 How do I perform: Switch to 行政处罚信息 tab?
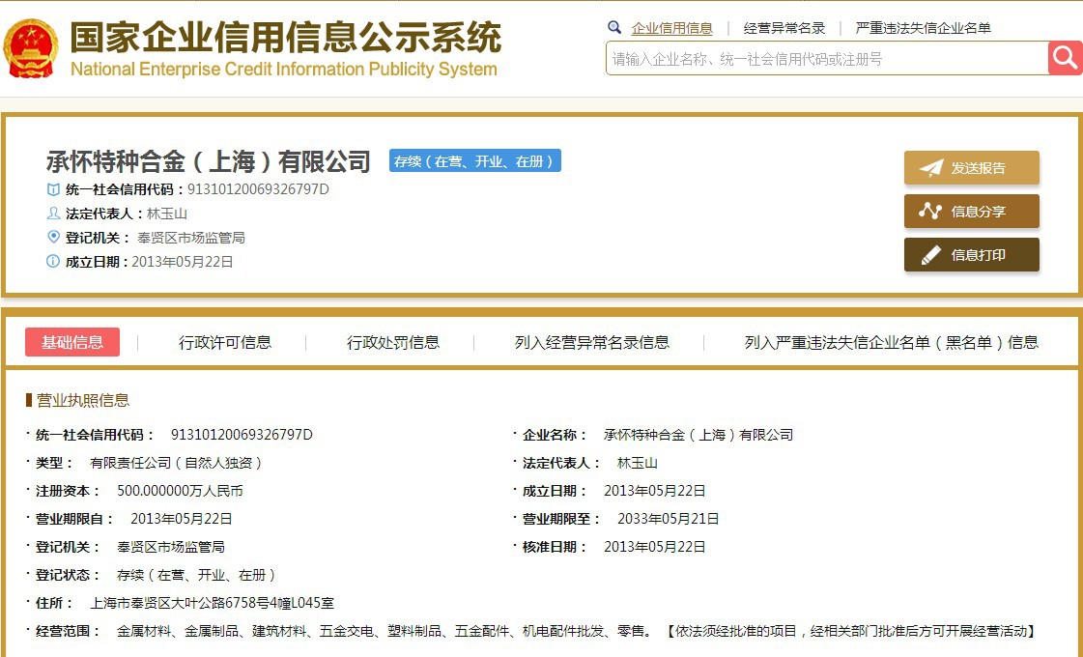(x=393, y=342)
